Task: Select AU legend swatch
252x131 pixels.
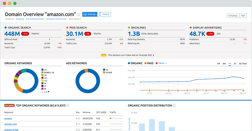Action: pyautogui.click(x=42, y=78)
